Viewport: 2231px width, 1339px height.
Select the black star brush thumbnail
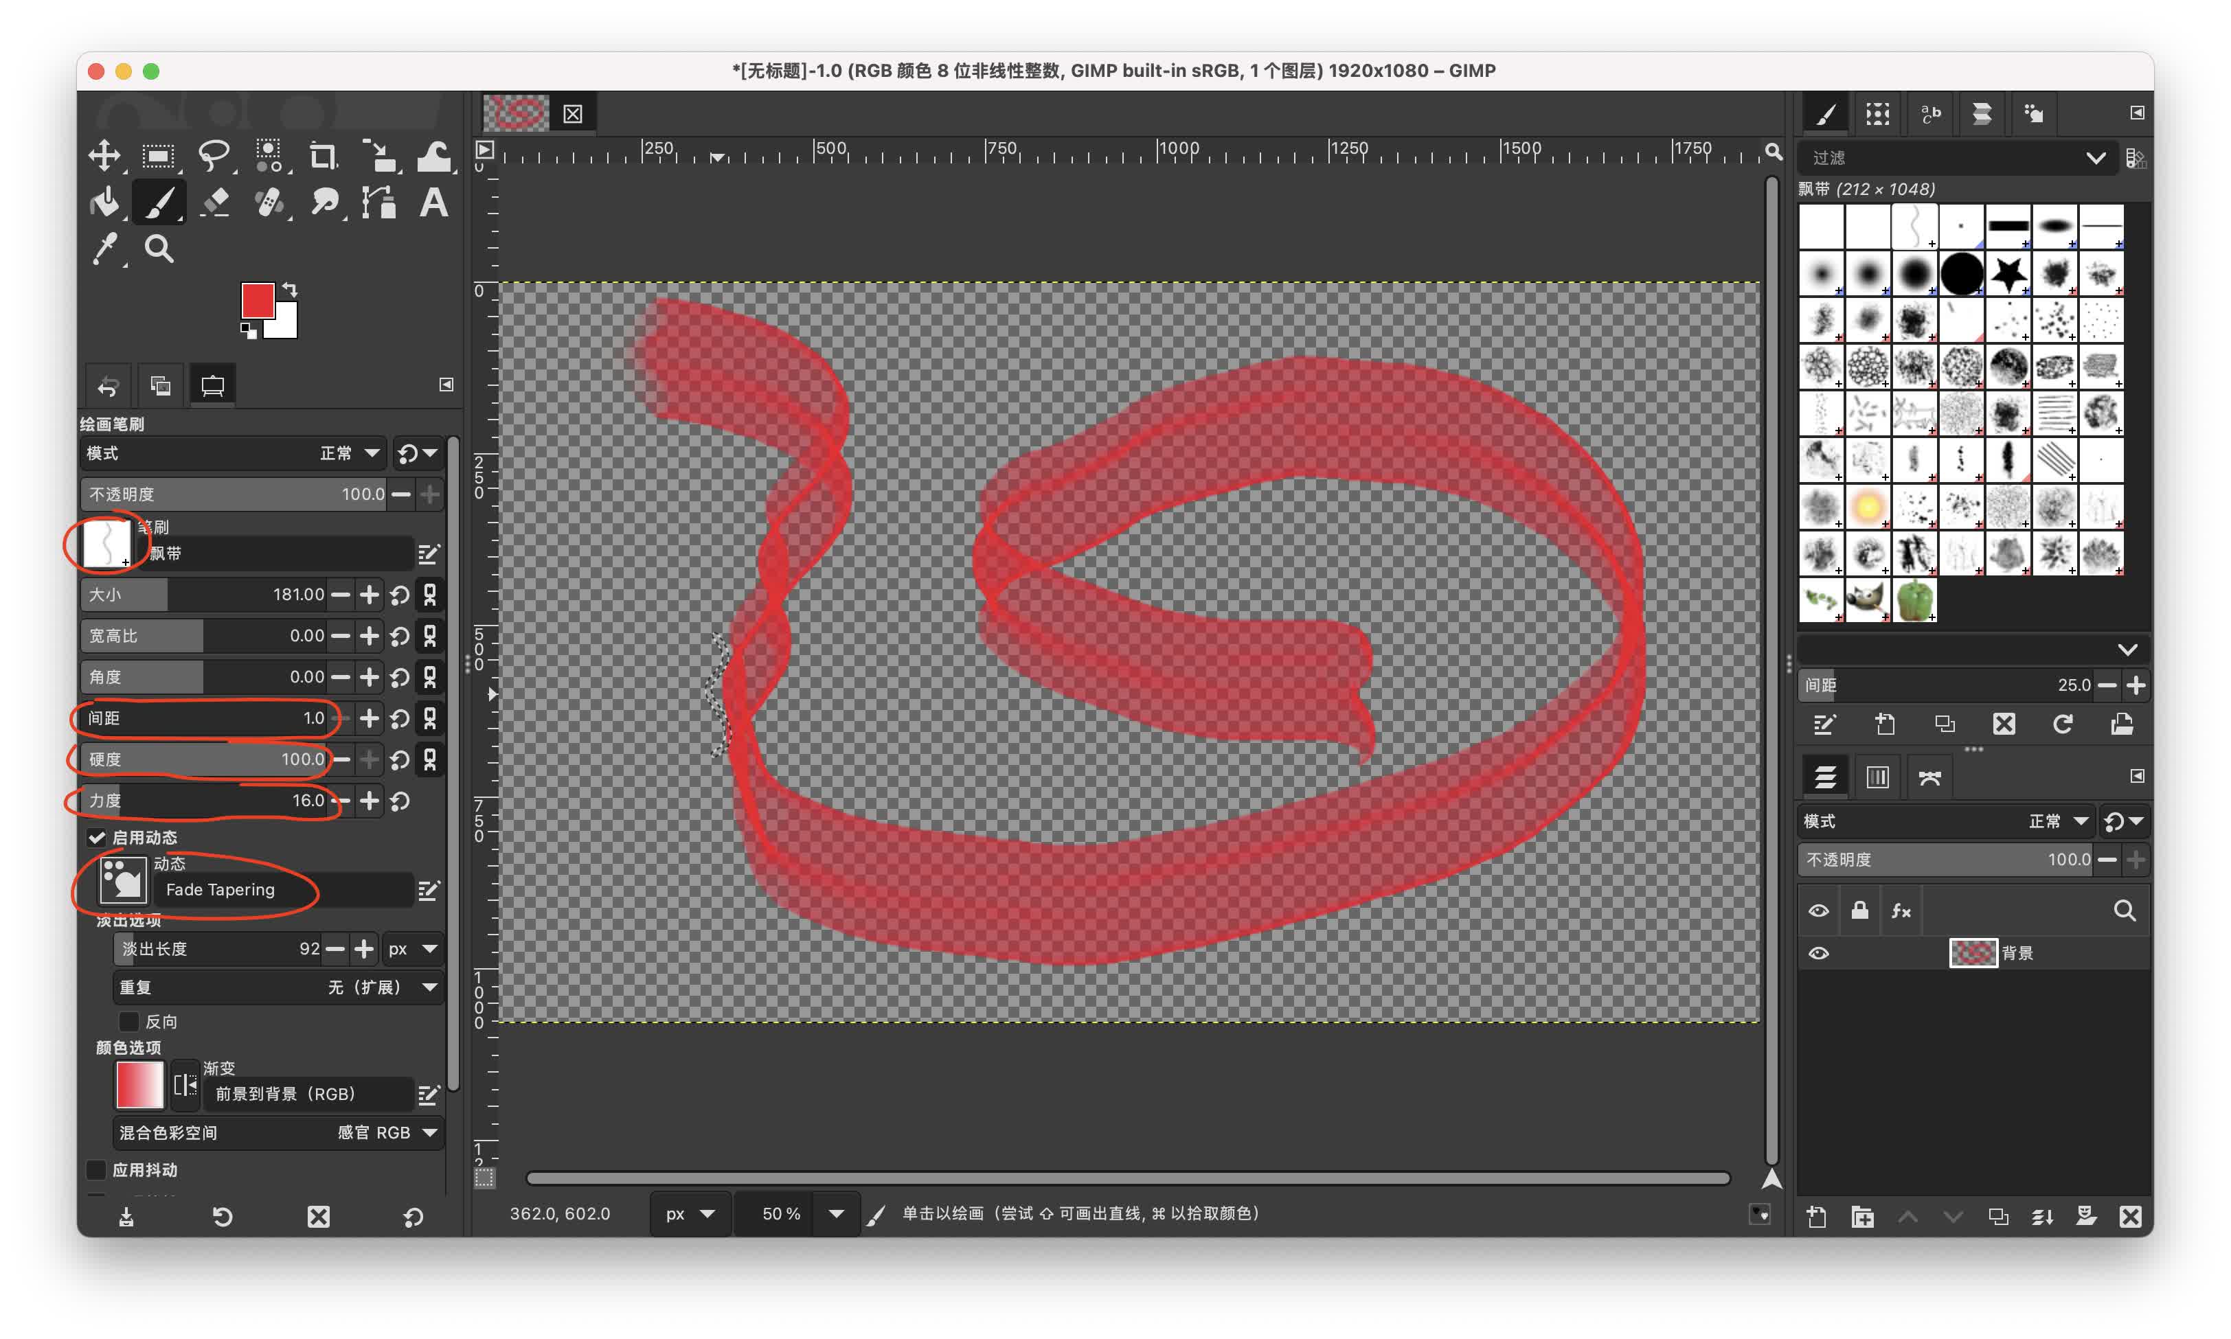[2008, 273]
